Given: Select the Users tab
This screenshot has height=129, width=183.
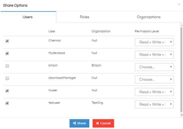Looking at the screenshot, I should coord(28,17).
